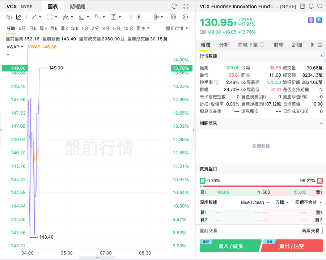Collapse the 相關信息 section
This screenshot has height=260, width=326.
click(x=321, y=123)
